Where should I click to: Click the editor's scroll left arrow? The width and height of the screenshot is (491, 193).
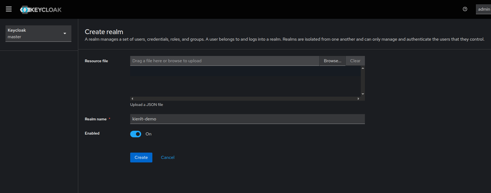[132, 99]
